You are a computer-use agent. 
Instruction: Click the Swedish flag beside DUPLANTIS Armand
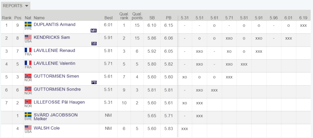(28, 24)
